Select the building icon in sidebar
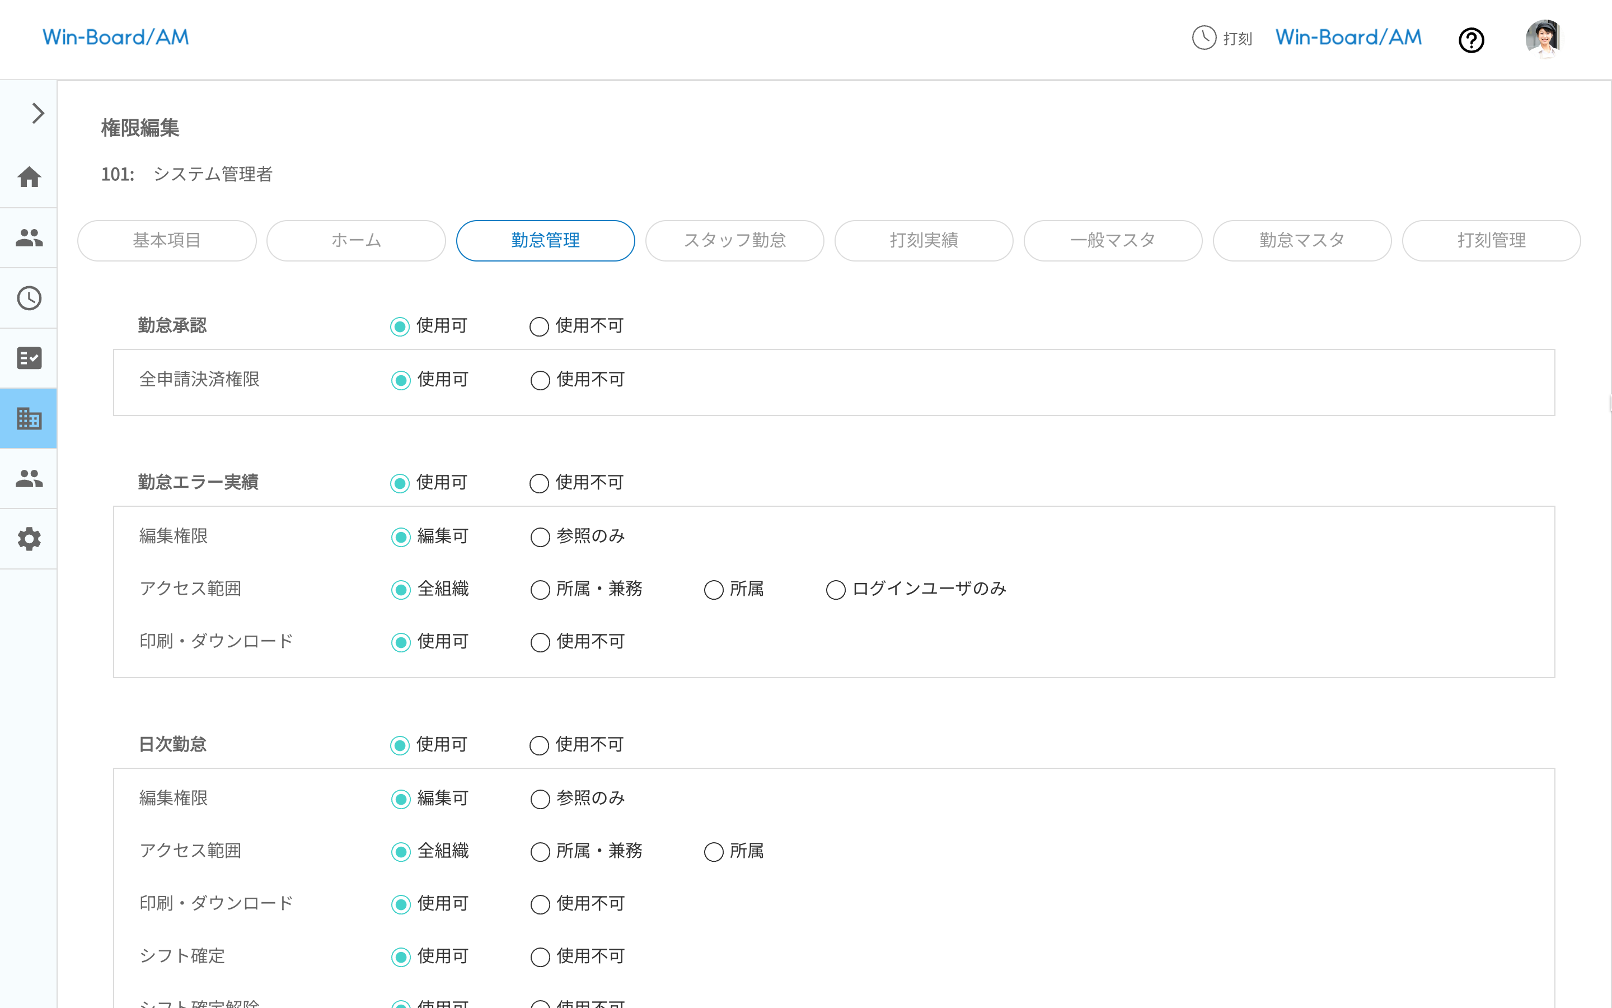The height and width of the screenshot is (1008, 1612). point(29,419)
